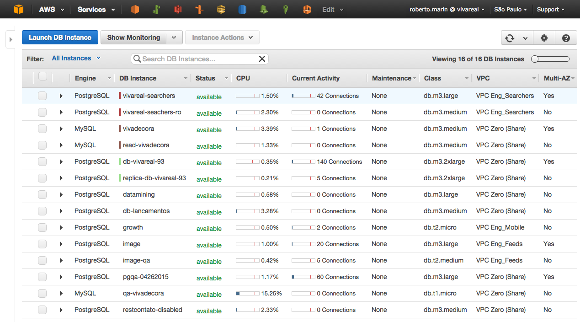Image resolution: width=580 pixels, height=322 pixels.
Task: Expand the read-vivadecora row details
Action: click(61, 145)
